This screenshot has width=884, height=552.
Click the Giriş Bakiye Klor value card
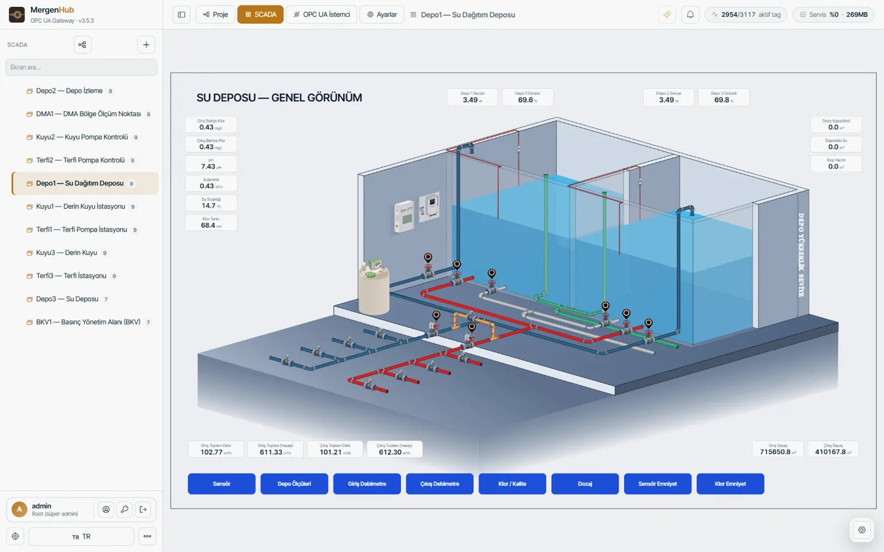coord(211,124)
